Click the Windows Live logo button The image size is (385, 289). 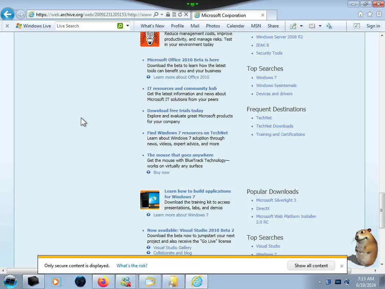(33, 26)
